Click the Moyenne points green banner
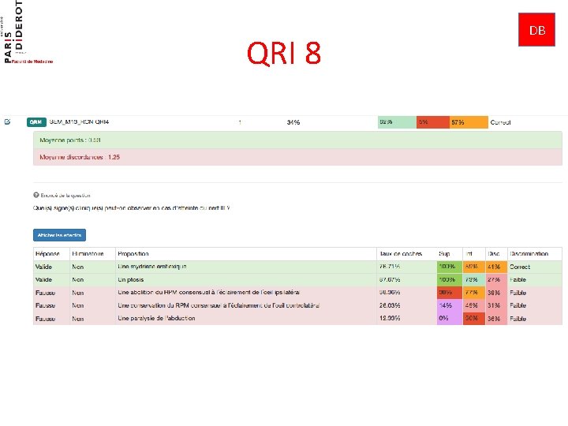Viewport: 568px width, 426px height. coord(297,140)
